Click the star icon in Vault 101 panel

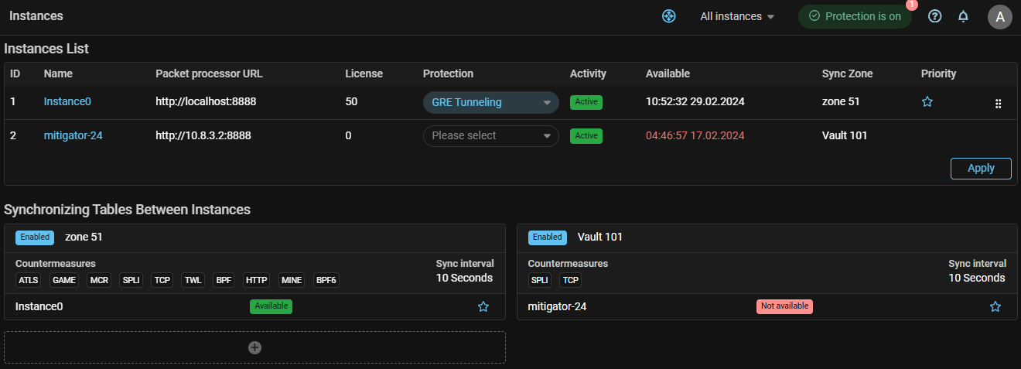coord(995,306)
